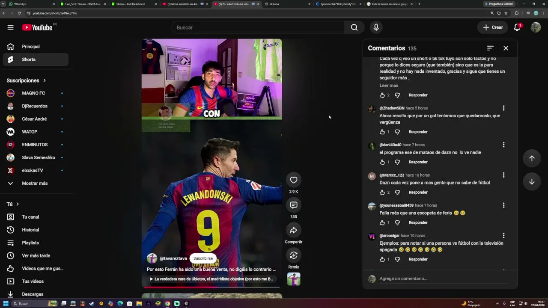Go to next short with down arrow
This screenshot has height=308, width=548.
[x=532, y=182]
